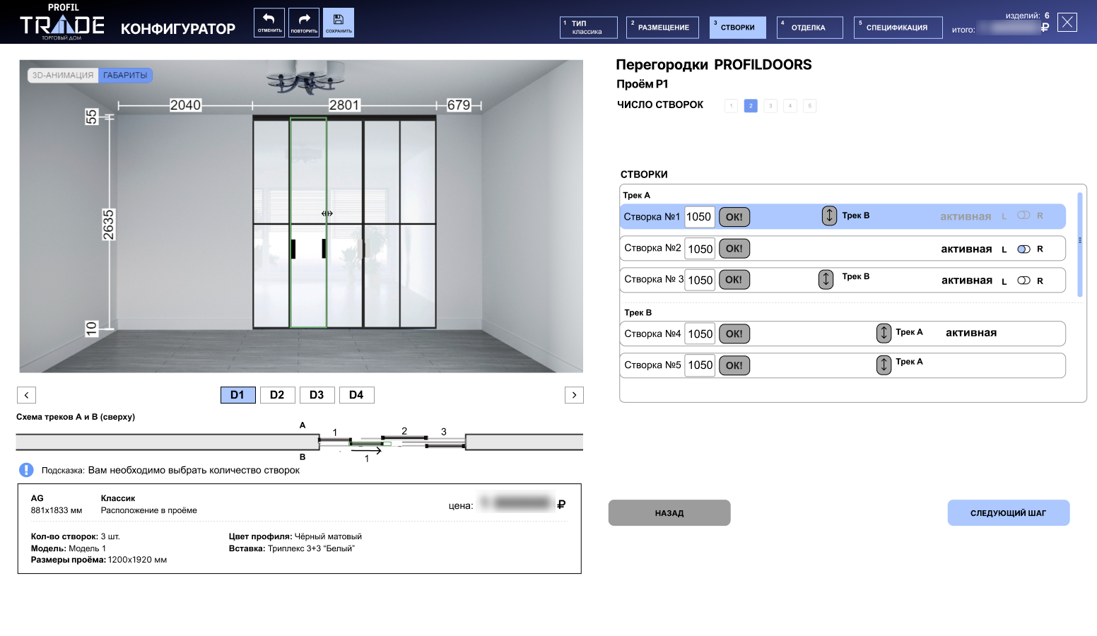1097x636 pixels.
Task: Confirm Створка №2 width with OK! button
Action: click(x=734, y=249)
